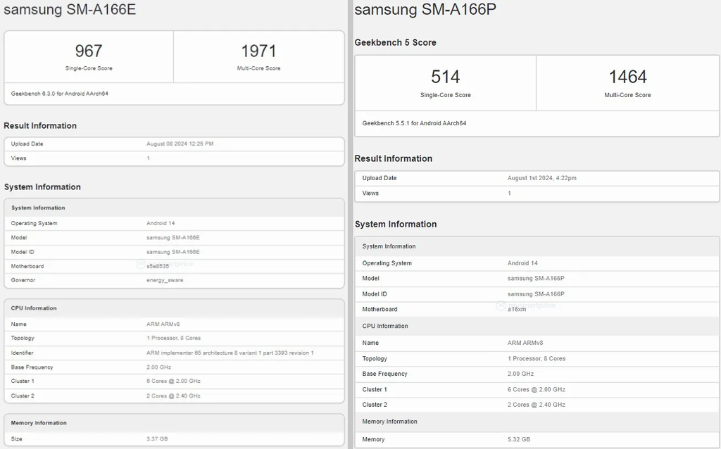Click "1 Processor, 8 Cores" in SM-A166E panel
Screen dimensions: 721x449
[173, 338]
